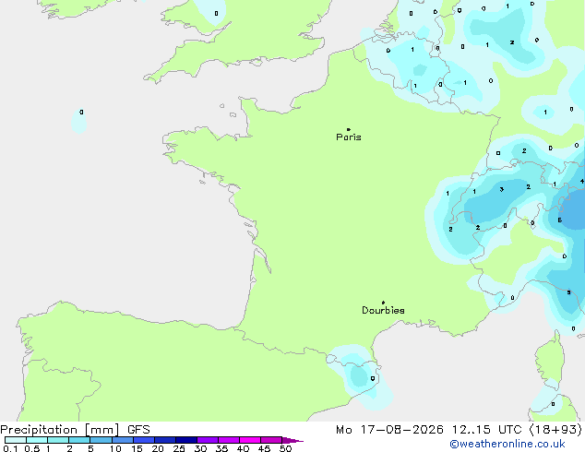The width and height of the screenshot is (585, 452).
Task: Pick the 40–45 mm magenta legend swatch
Action: tap(250, 440)
